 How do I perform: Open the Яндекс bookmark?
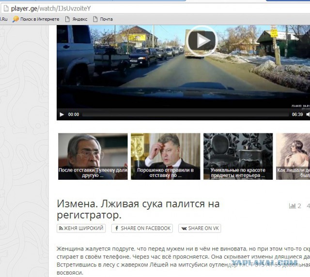coord(77,19)
